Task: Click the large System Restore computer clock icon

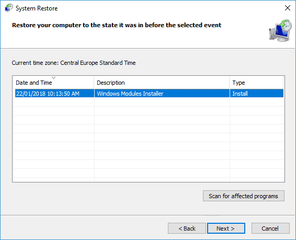Action: (280, 30)
